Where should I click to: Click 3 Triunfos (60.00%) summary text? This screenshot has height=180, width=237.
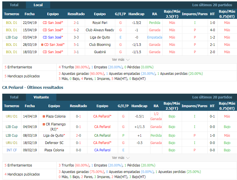tap(74, 165)
